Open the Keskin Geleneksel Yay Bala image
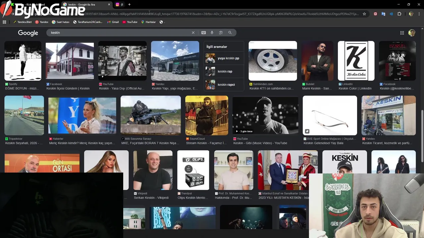 point(330,115)
